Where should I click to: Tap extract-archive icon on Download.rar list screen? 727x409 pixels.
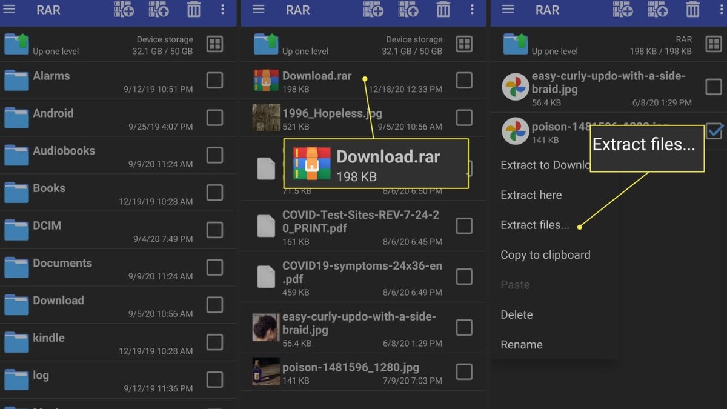(408, 9)
